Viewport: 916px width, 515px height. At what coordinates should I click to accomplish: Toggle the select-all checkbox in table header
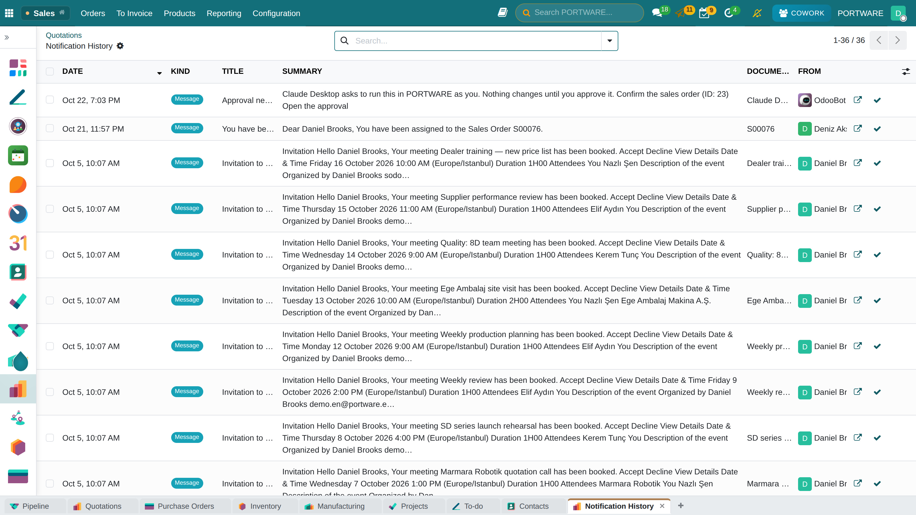(50, 72)
